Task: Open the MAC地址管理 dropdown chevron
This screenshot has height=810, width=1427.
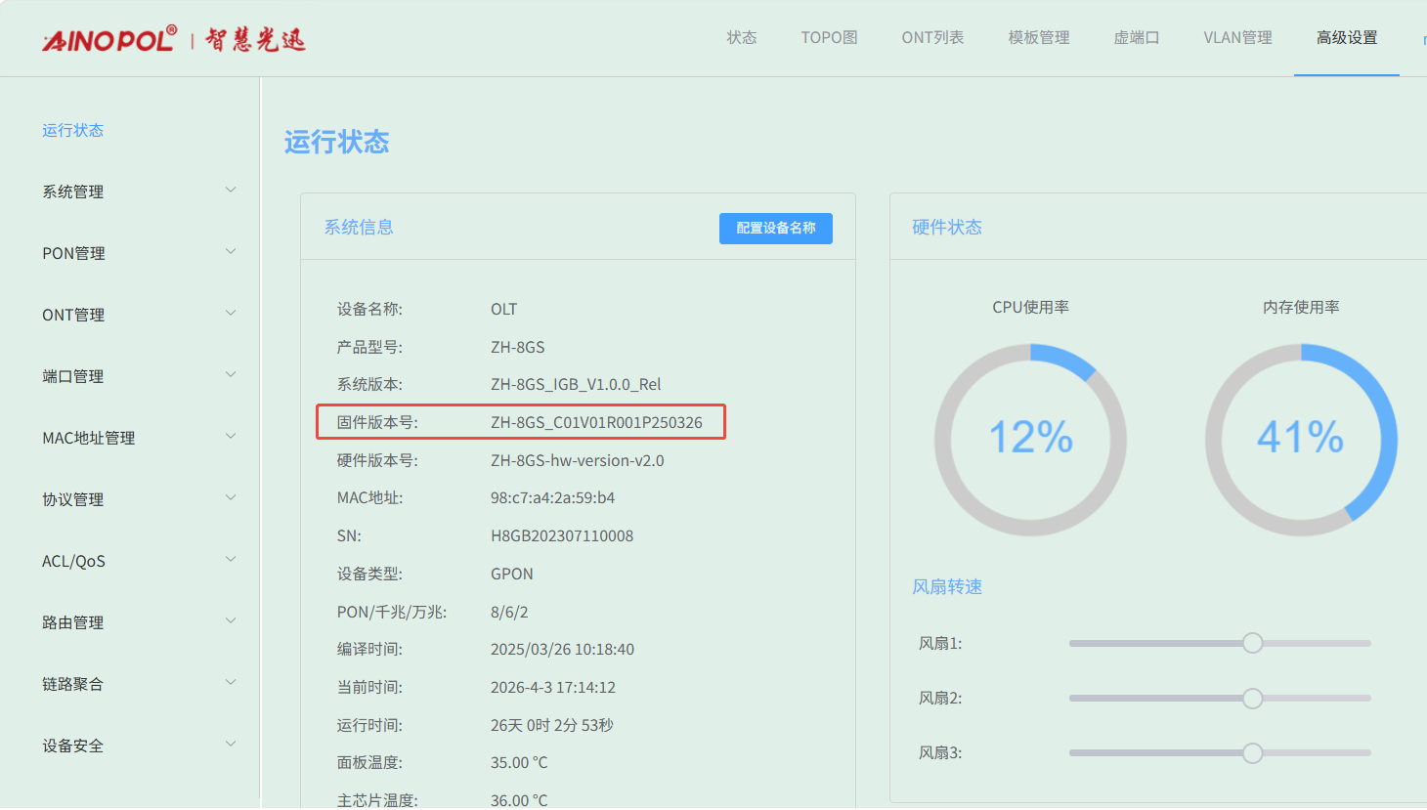Action: point(231,437)
